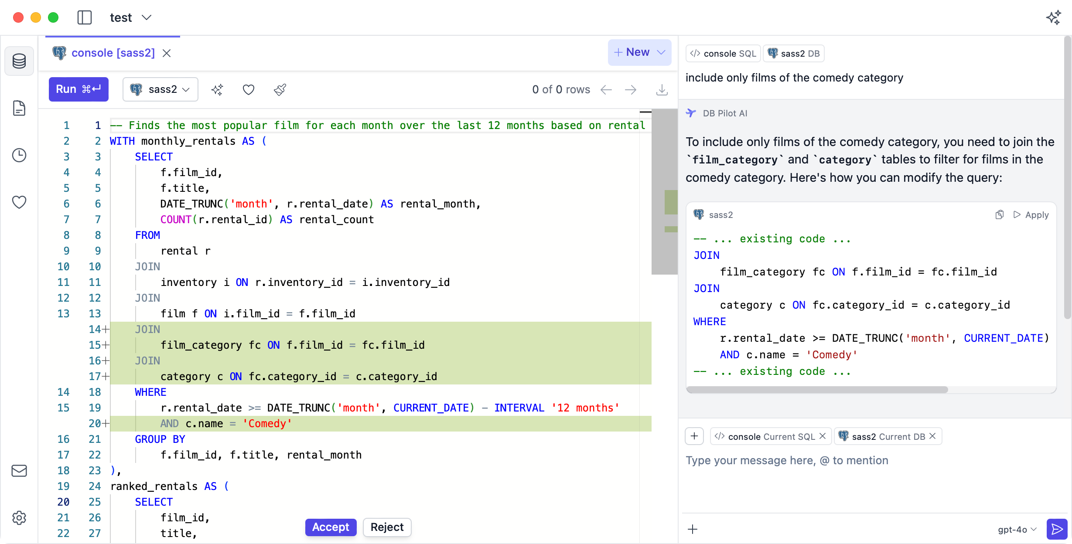Click the plus icon at chat bottom

tap(693, 529)
